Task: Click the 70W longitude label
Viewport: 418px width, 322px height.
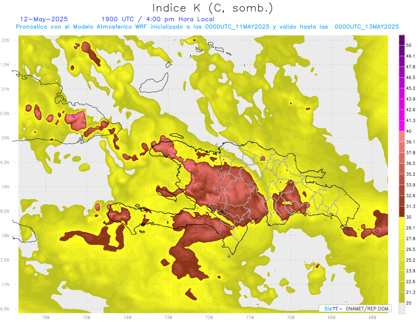Action: click(x=291, y=317)
